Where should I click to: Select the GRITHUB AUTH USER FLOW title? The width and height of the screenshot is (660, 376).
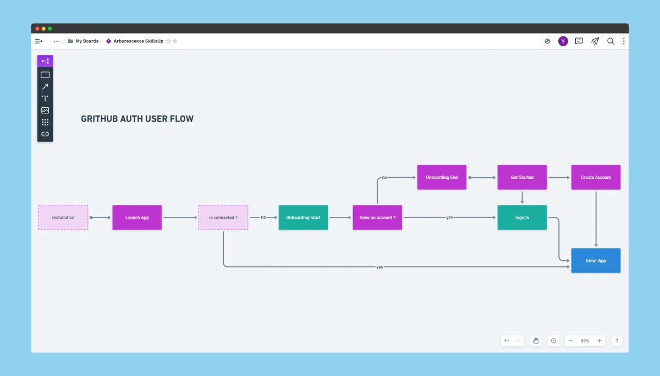[x=137, y=118]
